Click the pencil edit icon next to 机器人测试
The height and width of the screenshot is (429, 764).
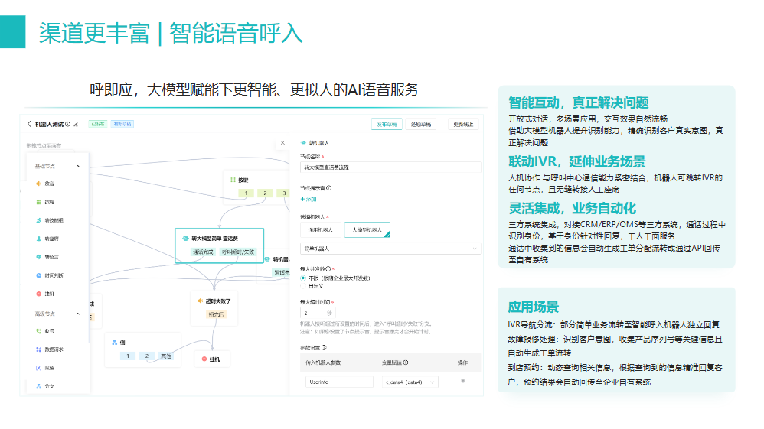76,124
